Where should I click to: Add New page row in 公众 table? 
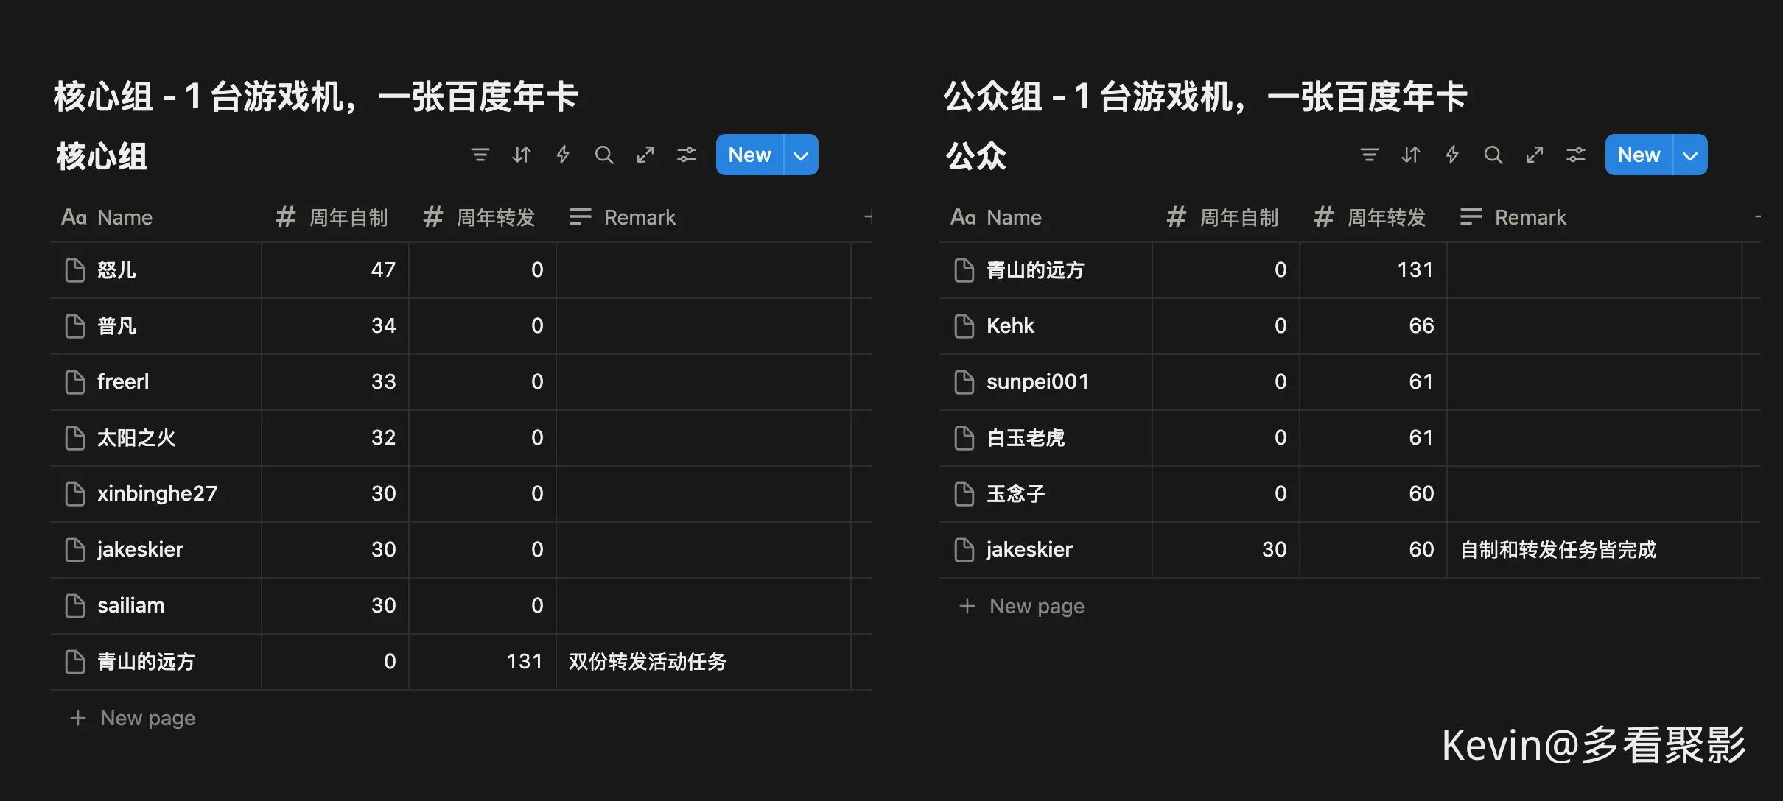(1036, 606)
